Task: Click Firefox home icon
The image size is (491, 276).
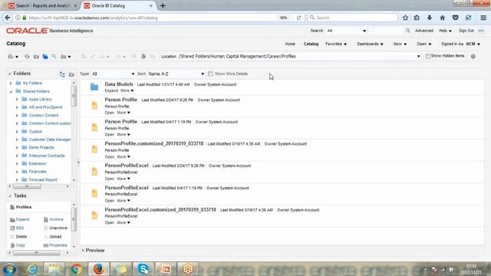Action: [443, 18]
